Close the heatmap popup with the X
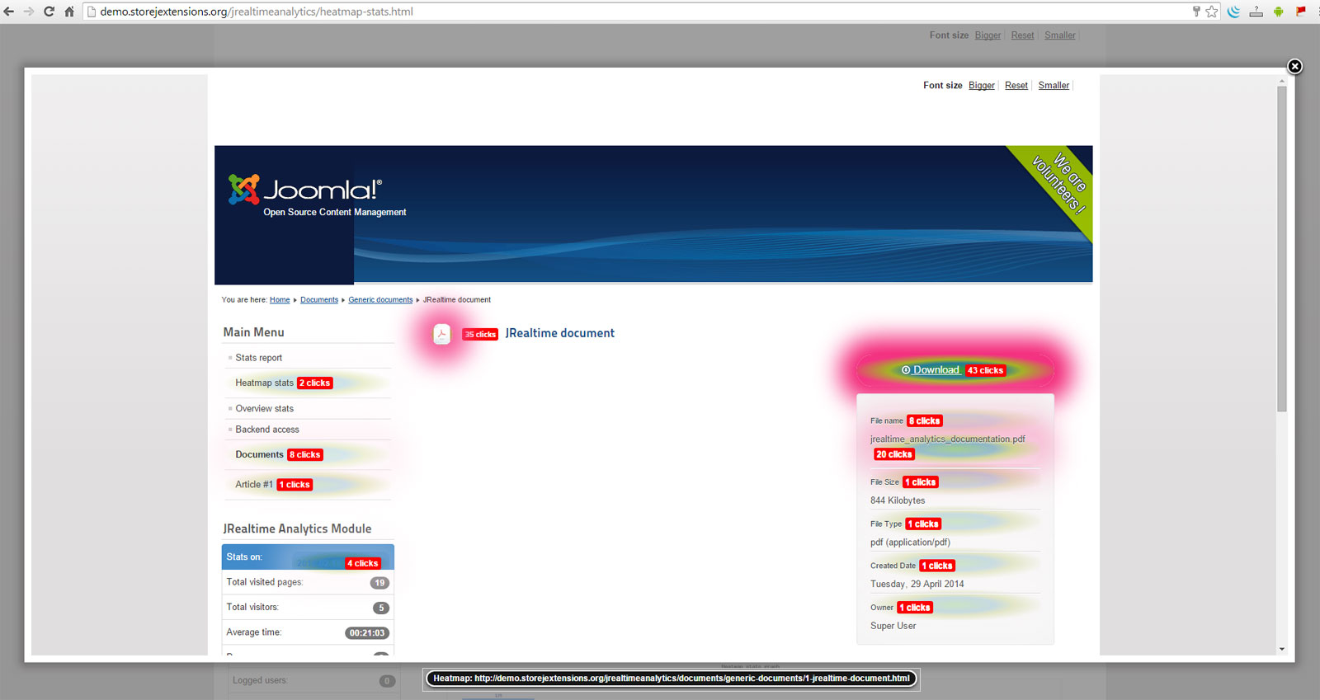This screenshot has width=1320, height=700. (x=1295, y=66)
